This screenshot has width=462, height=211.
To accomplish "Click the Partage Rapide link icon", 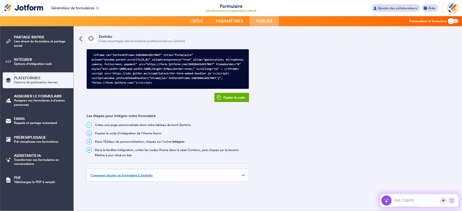I will pos(8,41).
